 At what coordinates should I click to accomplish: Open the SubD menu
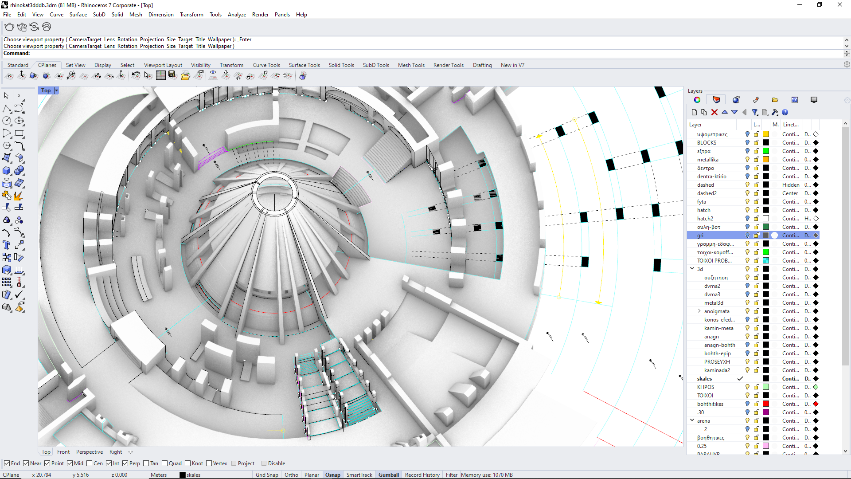click(x=99, y=15)
